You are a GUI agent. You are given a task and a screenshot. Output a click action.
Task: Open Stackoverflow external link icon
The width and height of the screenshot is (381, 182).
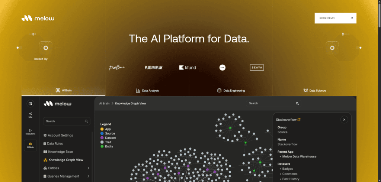point(299,120)
